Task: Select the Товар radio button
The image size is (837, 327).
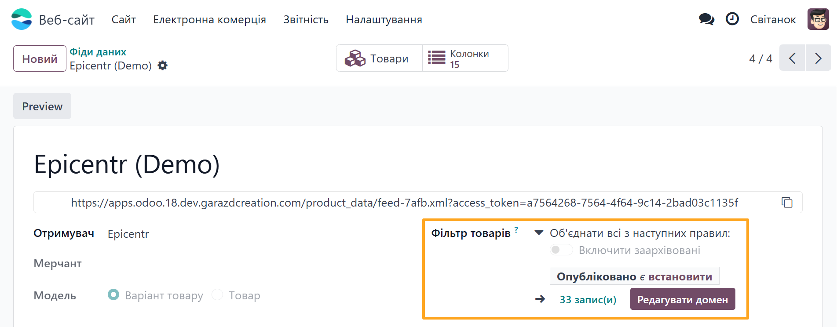Action: [217, 295]
